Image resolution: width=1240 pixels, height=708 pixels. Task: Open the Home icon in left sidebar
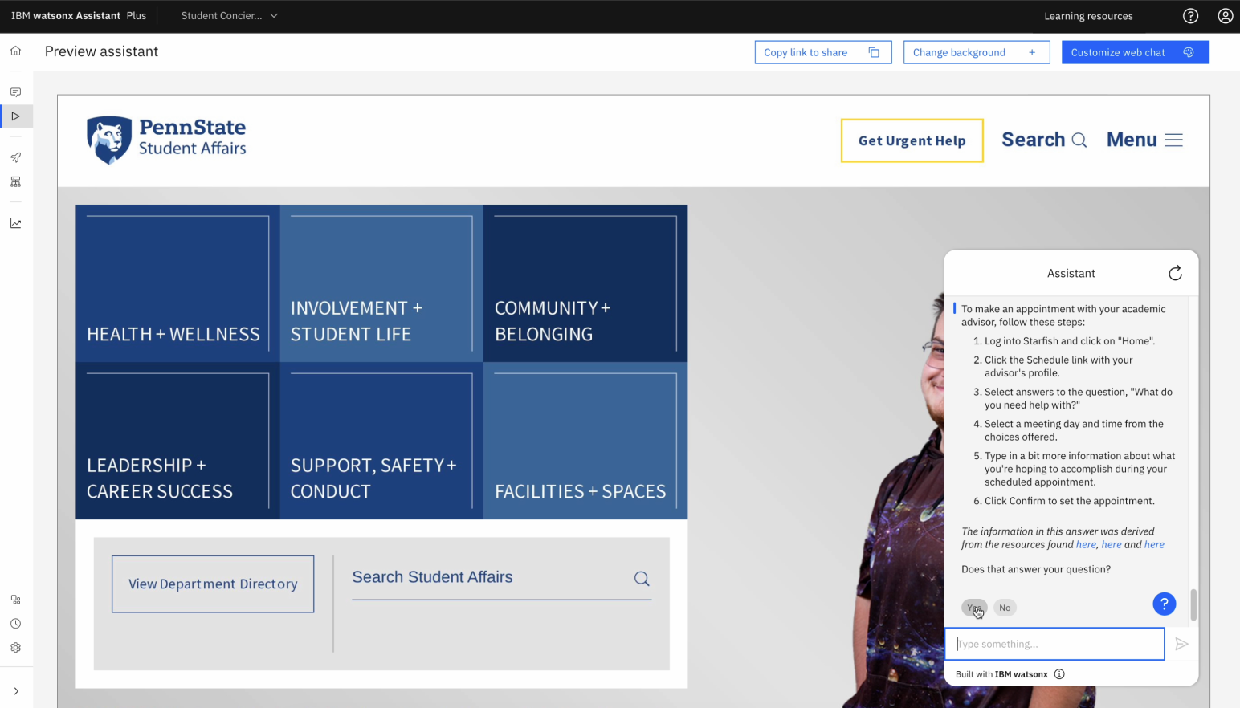(15, 51)
